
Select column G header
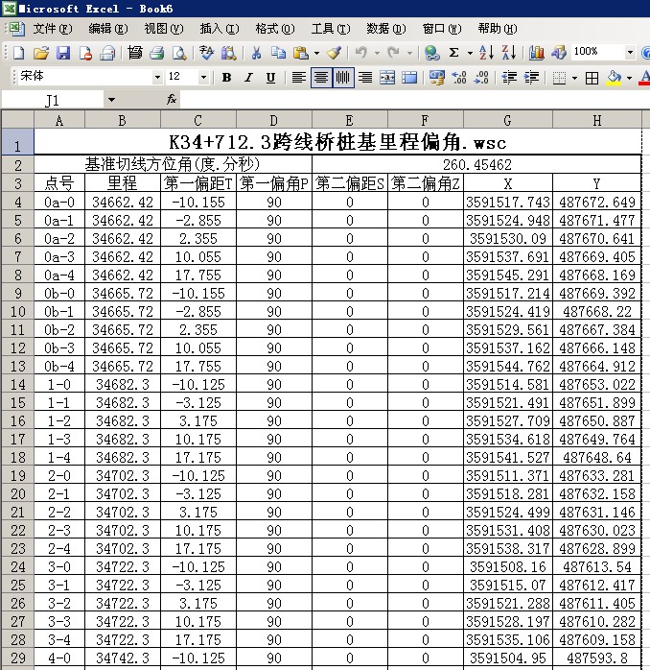pos(507,121)
